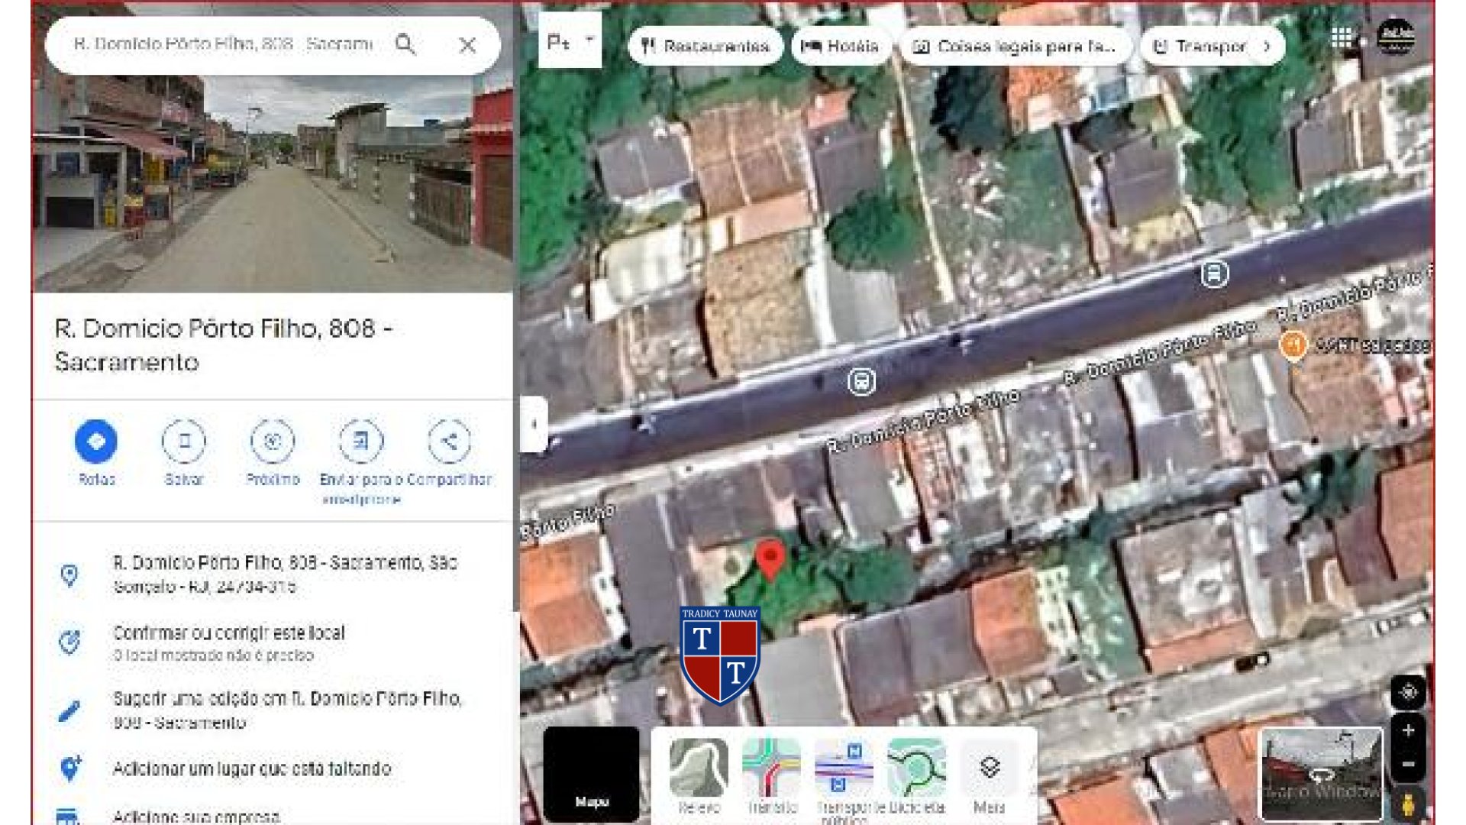Image resolution: width=1466 pixels, height=825 pixels.
Task: Select the Hotéis filter chip
Action: (x=841, y=46)
